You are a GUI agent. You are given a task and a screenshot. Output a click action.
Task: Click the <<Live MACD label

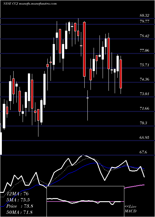(x=131, y=209)
